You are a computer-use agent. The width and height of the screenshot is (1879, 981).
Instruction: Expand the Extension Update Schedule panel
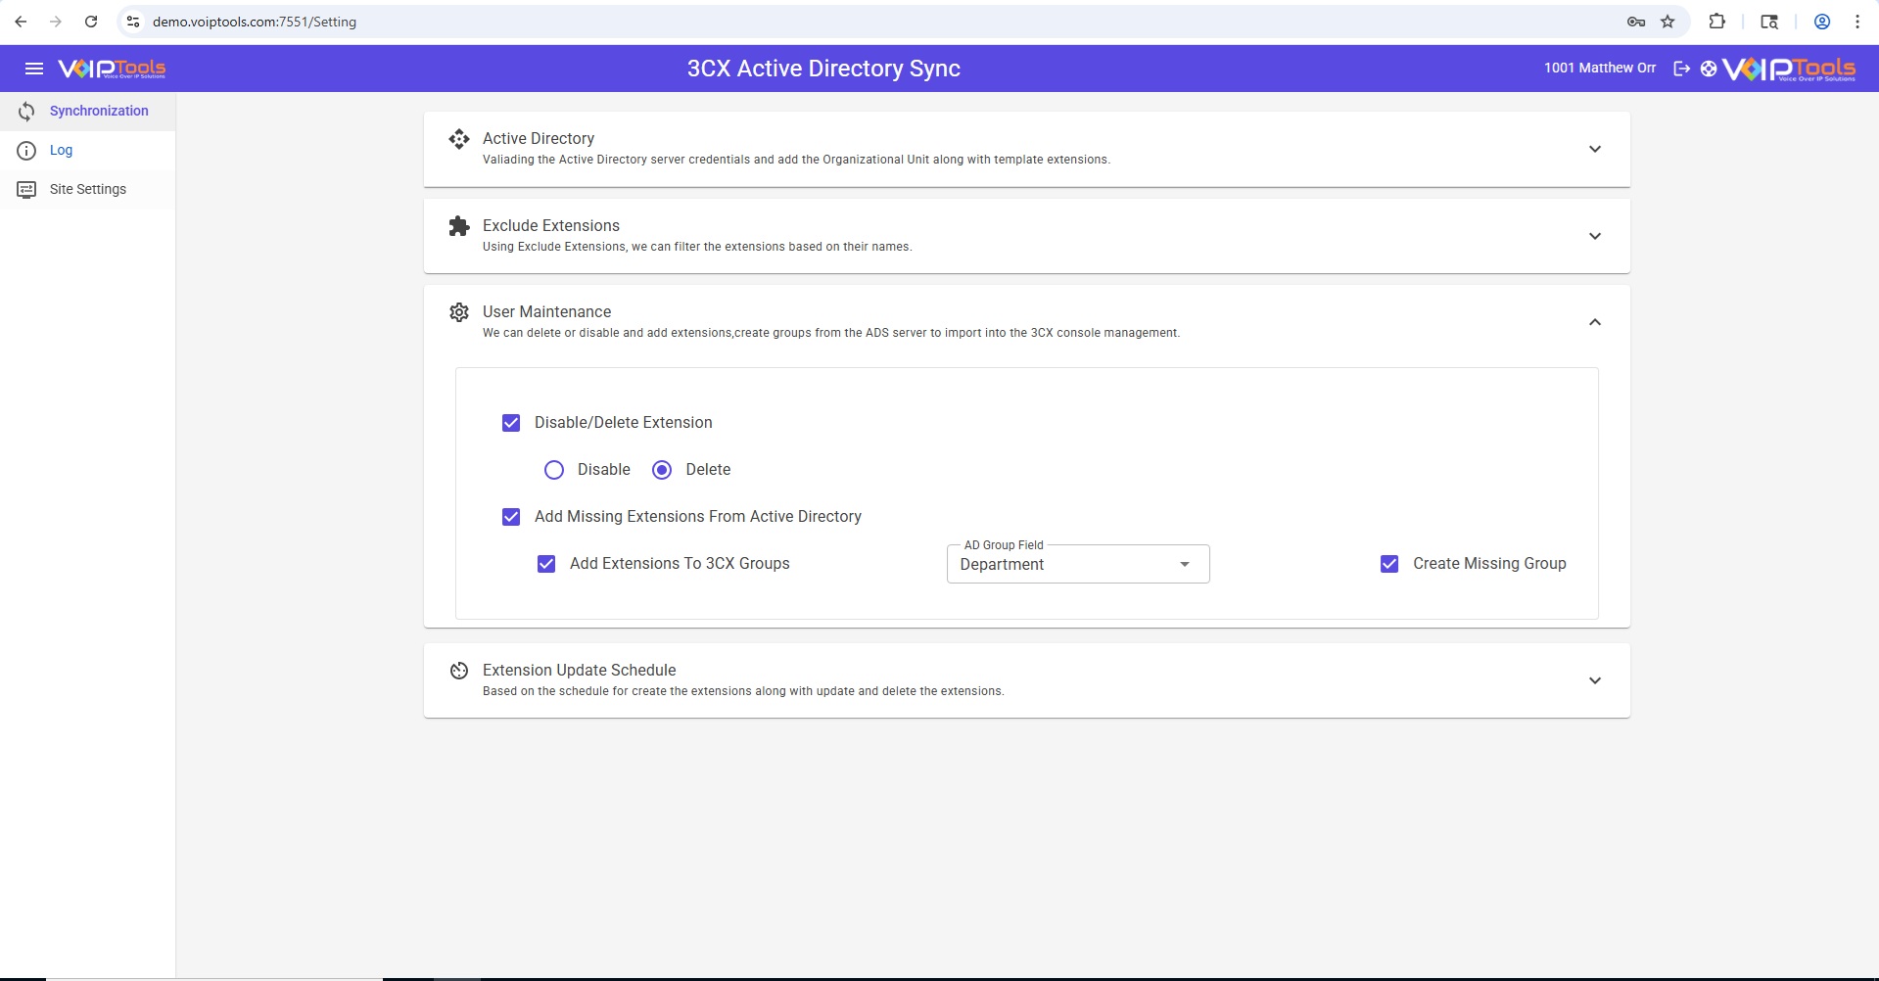[1594, 680]
